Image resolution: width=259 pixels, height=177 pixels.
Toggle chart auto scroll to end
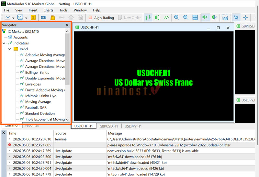(205, 18)
